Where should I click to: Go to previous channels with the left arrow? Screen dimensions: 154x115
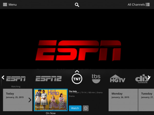[3, 77]
